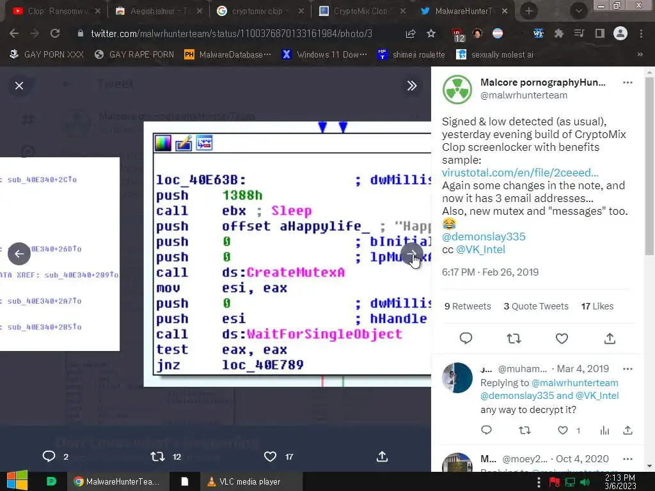655x491 pixels.
Task: Open the @demonslay335 mention in the tweet
Action: [x=484, y=237]
